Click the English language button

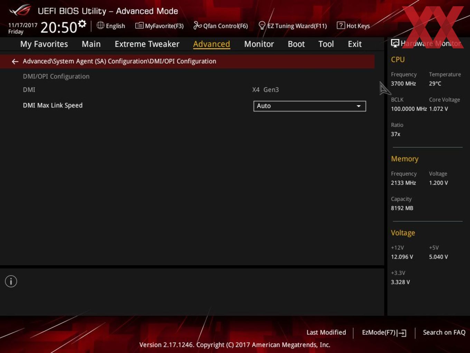(x=111, y=26)
